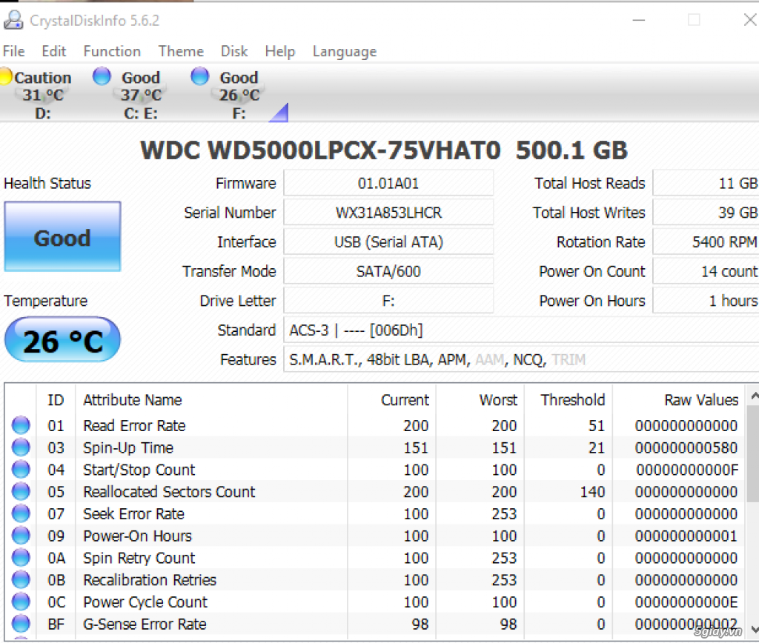Click the Transfer Mode field SATA/600
The image size is (759, 643).
388,271
